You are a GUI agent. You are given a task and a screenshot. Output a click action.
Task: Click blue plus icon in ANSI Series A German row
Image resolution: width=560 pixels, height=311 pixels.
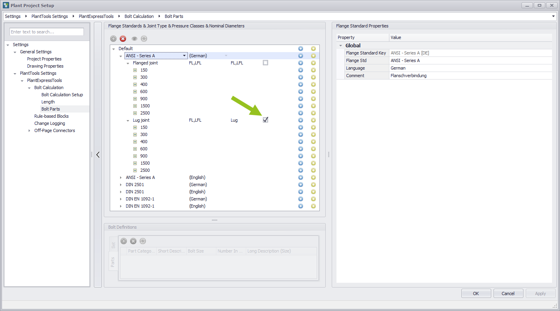point(301,56)
